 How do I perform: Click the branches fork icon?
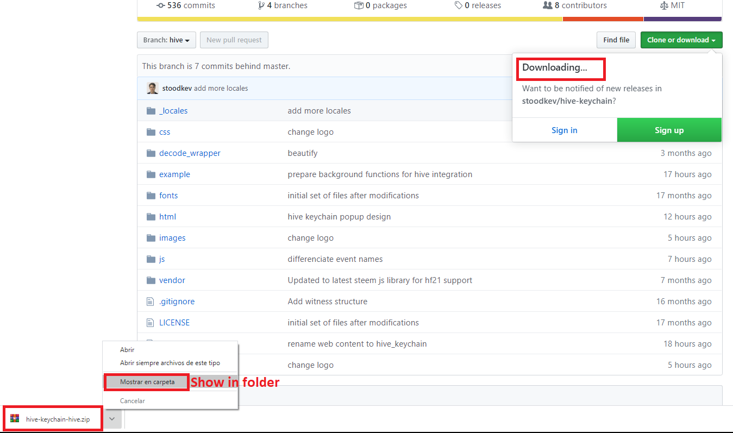point(261,5)
